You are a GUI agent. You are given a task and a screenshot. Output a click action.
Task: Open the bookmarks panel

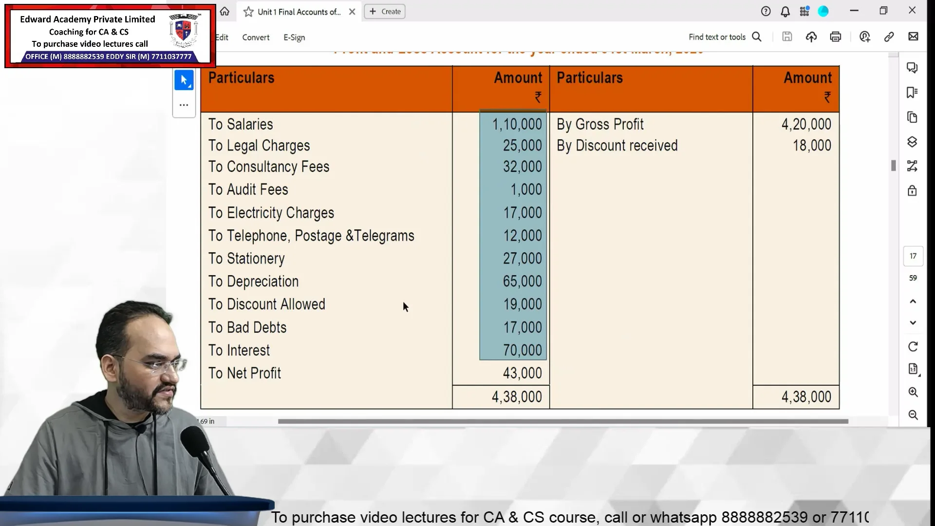tap(913, 93)
